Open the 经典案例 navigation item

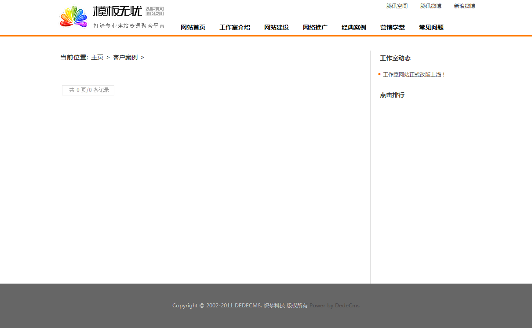(353, 27)
